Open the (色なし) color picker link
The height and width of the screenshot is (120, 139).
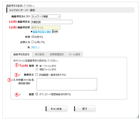click(x=35, y=47)
